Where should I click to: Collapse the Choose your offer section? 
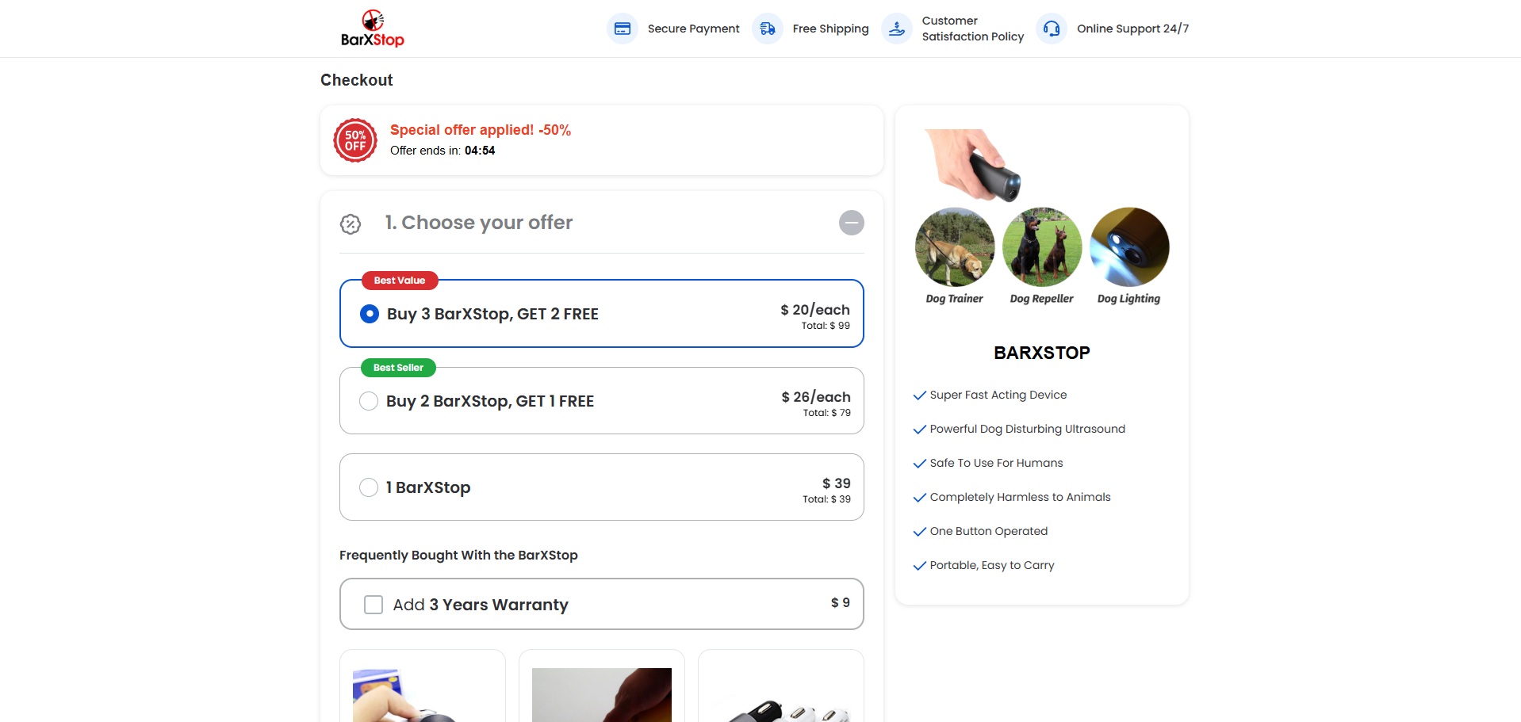tap(851, 223)
